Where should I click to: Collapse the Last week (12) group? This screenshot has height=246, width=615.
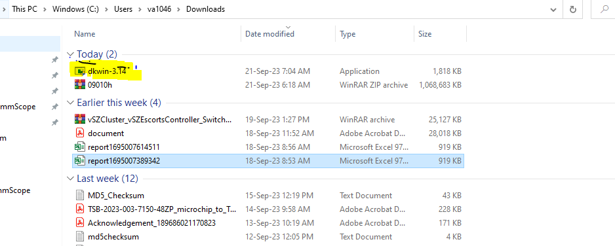70,179
